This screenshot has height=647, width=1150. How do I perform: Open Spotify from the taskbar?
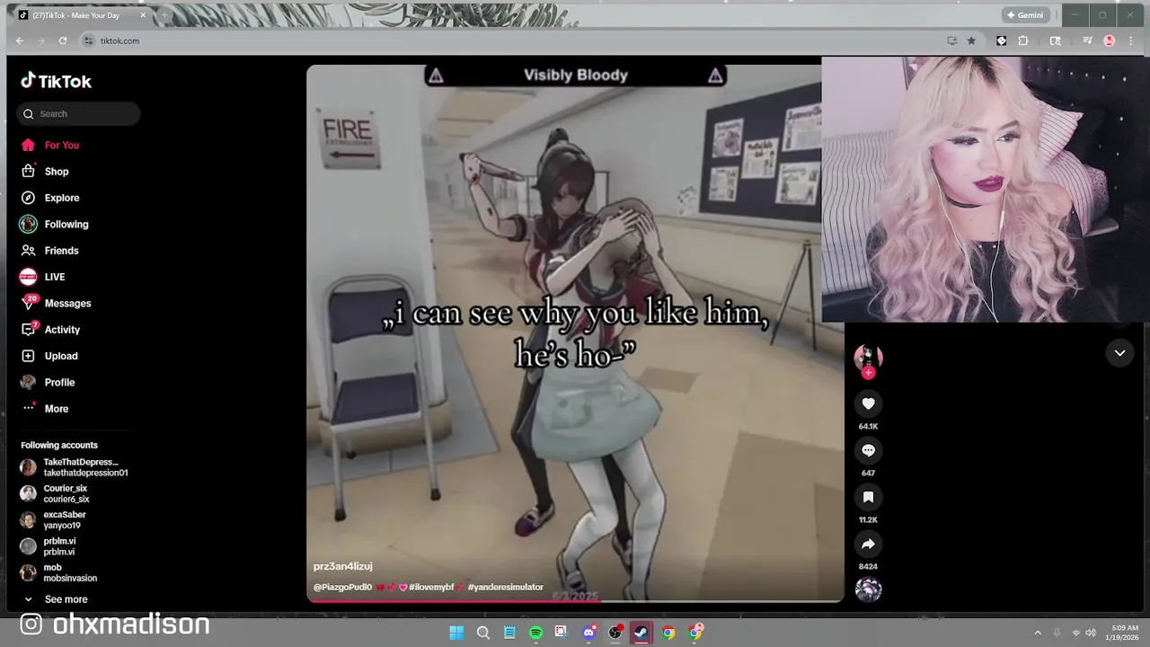pyautogui.click(x=535, y=633)
